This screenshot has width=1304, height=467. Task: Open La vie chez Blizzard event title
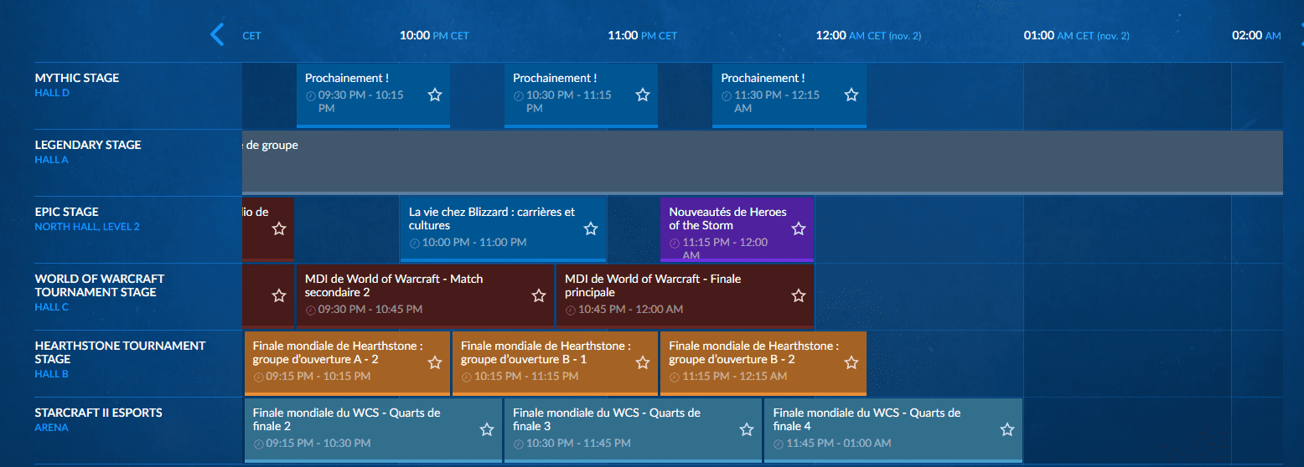492,218
